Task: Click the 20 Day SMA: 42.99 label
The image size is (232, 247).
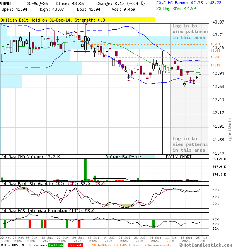Action: tap(176, 8)
